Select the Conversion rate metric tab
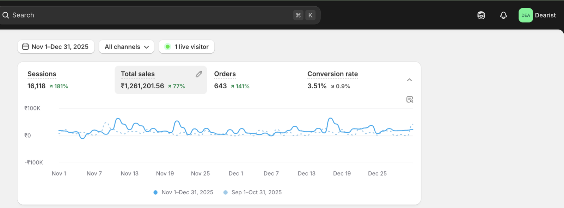The image size is (564, 208). 332,80
